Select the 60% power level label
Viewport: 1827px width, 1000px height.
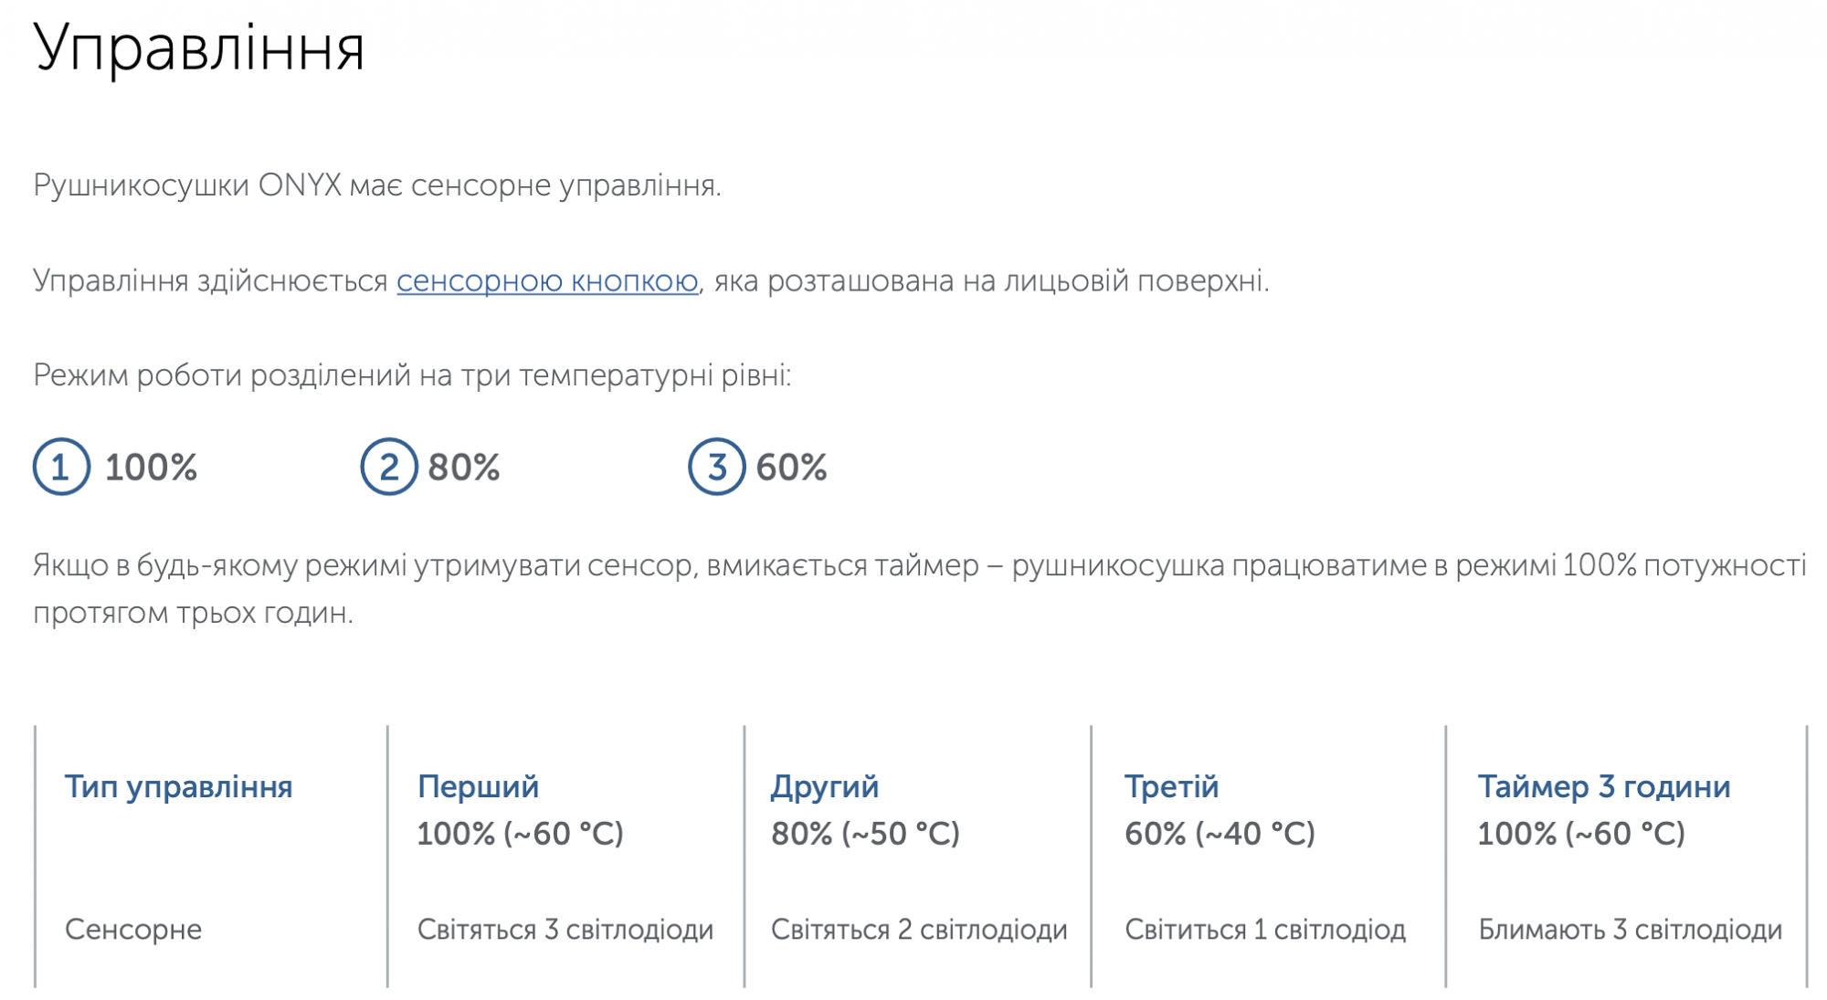pyautogui.click(x=791, y=468)
